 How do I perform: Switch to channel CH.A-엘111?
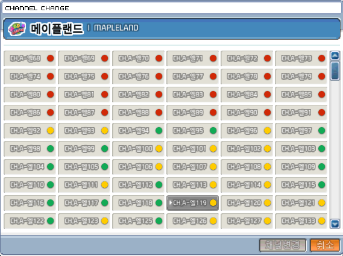(84, 185)
